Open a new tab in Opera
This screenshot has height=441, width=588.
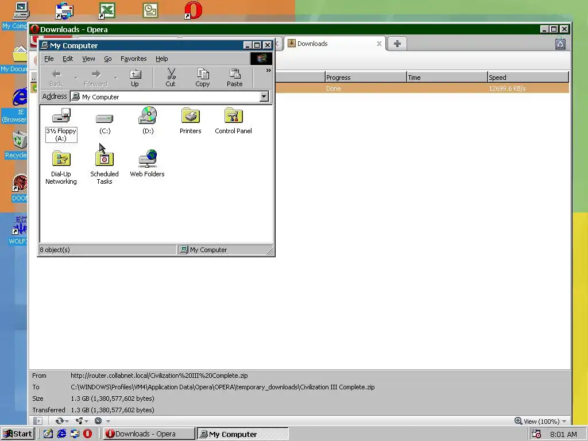tap(397, 44)
